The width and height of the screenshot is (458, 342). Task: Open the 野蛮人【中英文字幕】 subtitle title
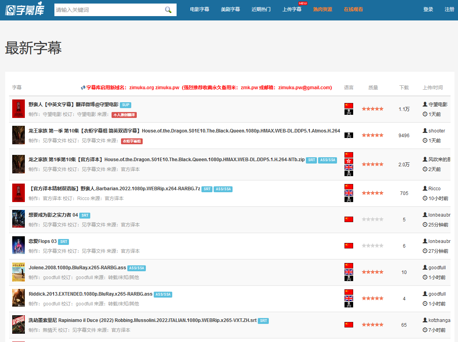(74, 104)
